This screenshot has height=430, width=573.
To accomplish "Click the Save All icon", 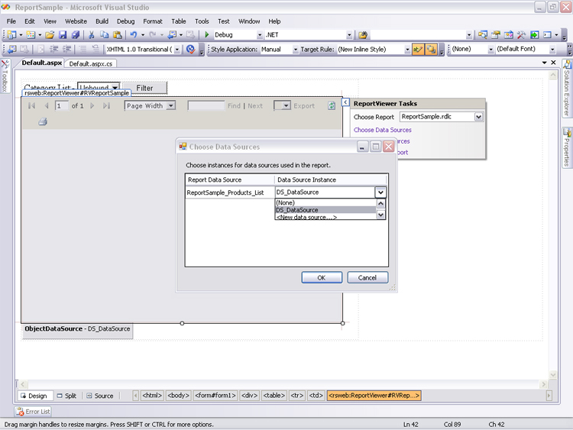I will (76, 34).
